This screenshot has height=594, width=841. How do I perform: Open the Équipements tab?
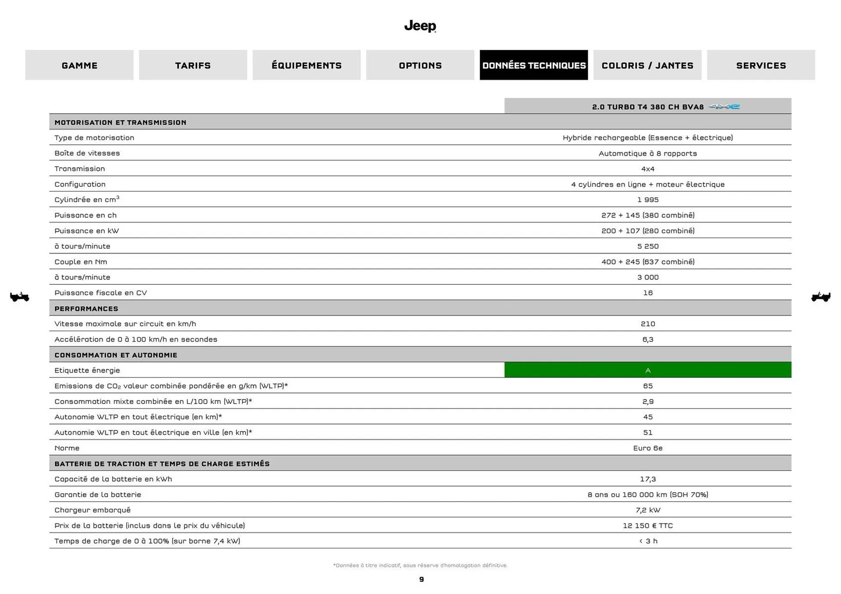[306, 65]
